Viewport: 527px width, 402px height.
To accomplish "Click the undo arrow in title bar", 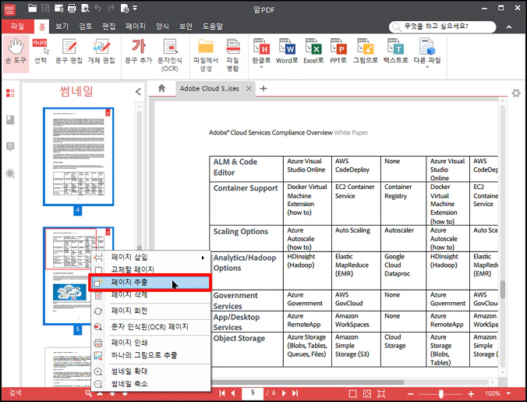I will (x=97, y=8).
